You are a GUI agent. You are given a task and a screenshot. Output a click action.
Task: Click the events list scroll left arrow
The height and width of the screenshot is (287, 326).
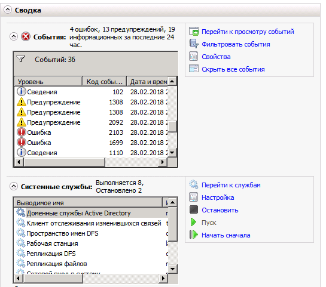(x=19, y=162)
